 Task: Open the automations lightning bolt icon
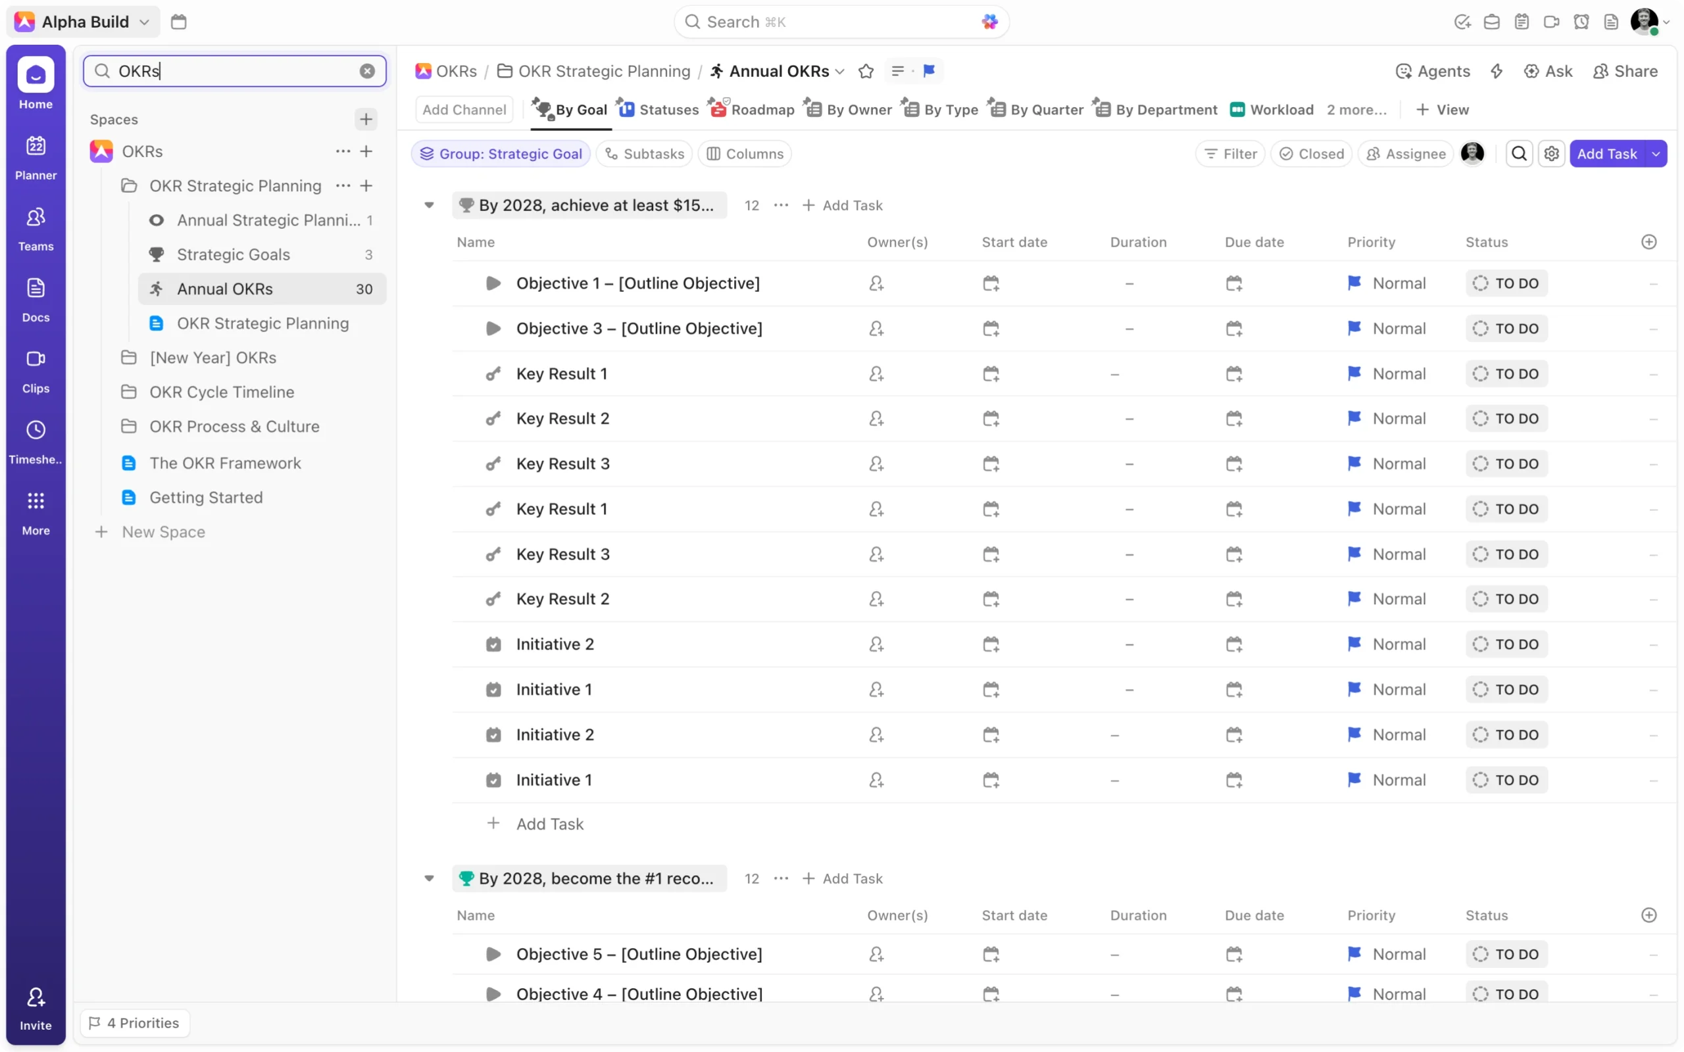pyautogui.click(x=1497, y=71)
